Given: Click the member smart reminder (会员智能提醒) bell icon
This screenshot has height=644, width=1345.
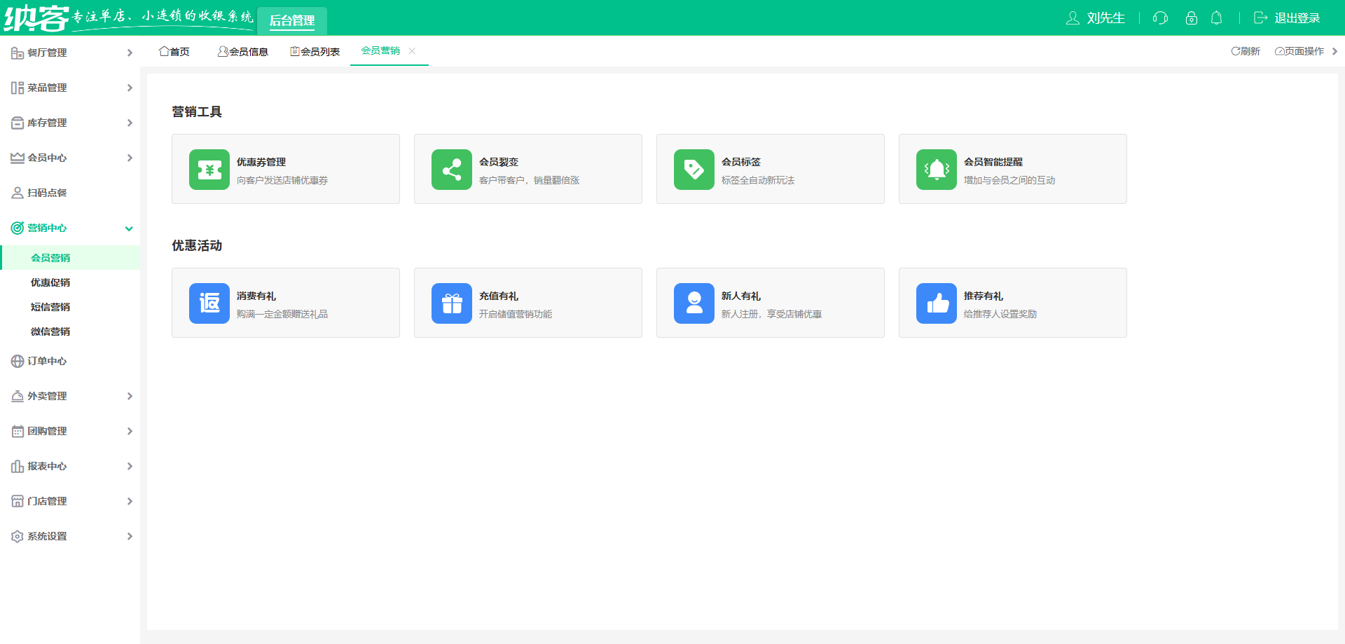Looking at the screenshot, I should (936, 170).
